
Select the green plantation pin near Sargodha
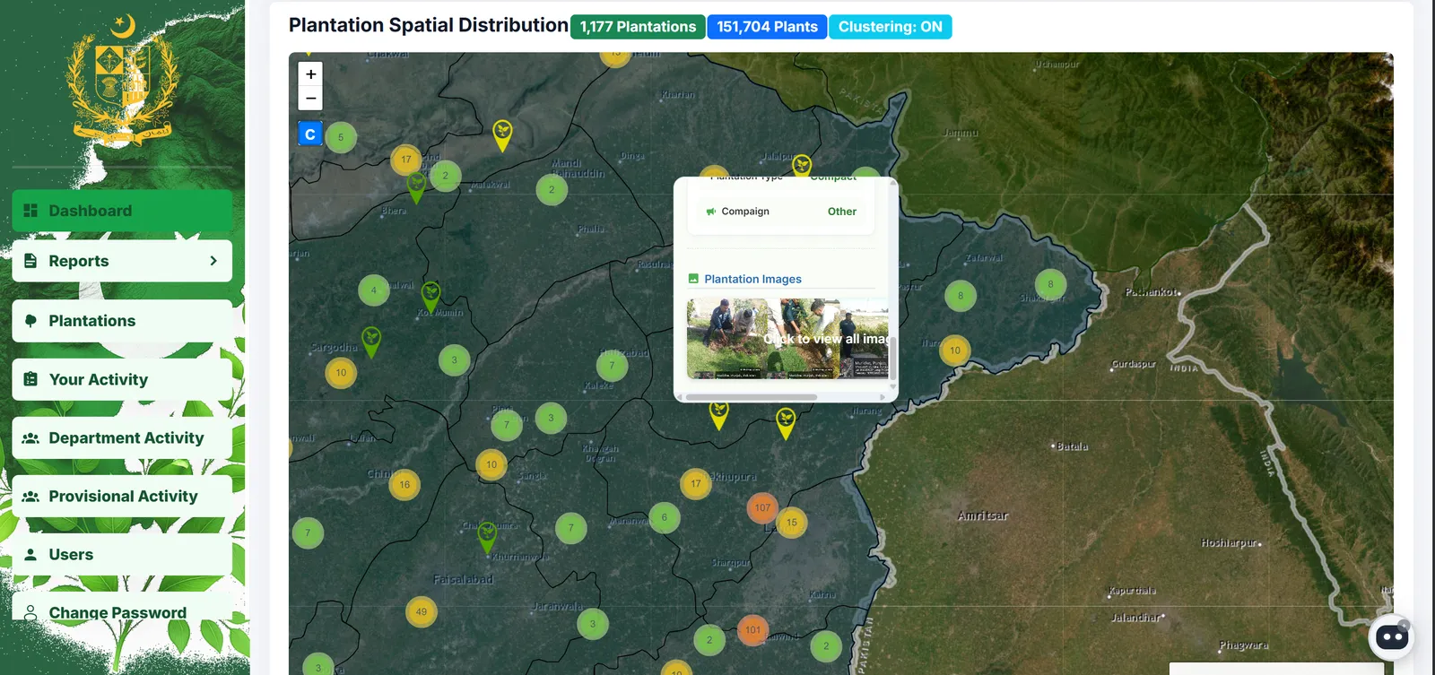click(371, 341)
